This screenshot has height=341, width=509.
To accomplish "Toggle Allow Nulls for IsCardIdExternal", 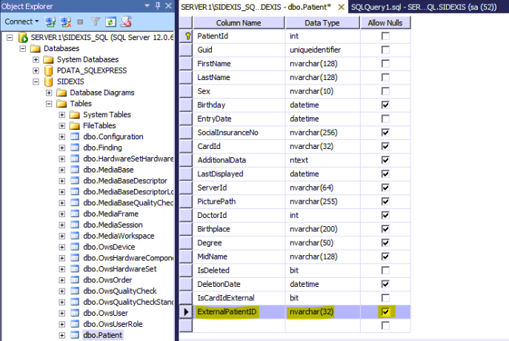I will pyautogui.click(x=385, y=298).
